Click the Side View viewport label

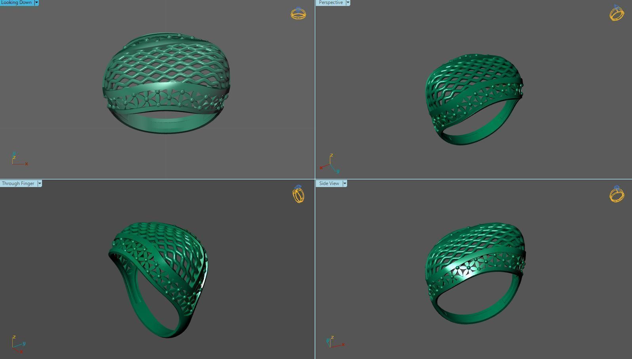329,183
